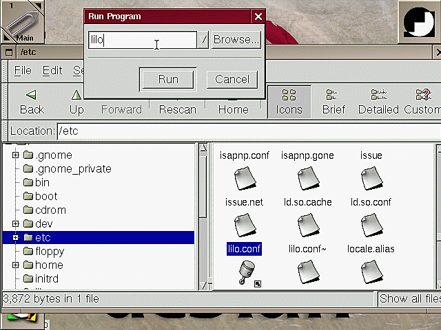This screenshot has width=441, height=330.
Task: Select the cdrom folder in the tree
Action: click(x=44, y=210)
